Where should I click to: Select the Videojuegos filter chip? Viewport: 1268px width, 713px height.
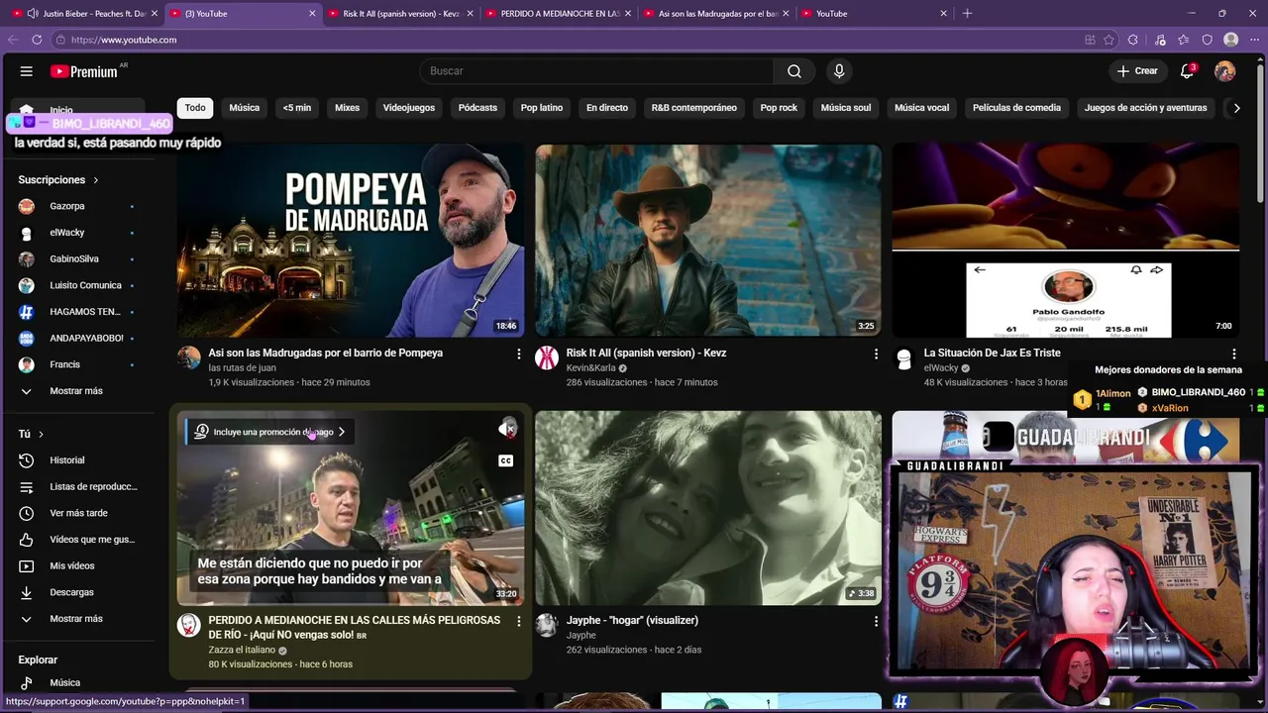point(409,108)
